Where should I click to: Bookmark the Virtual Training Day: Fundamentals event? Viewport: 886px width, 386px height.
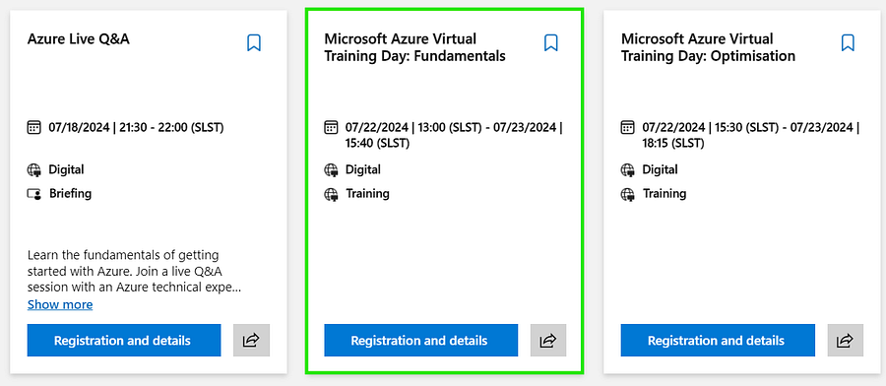click(551, 43)
